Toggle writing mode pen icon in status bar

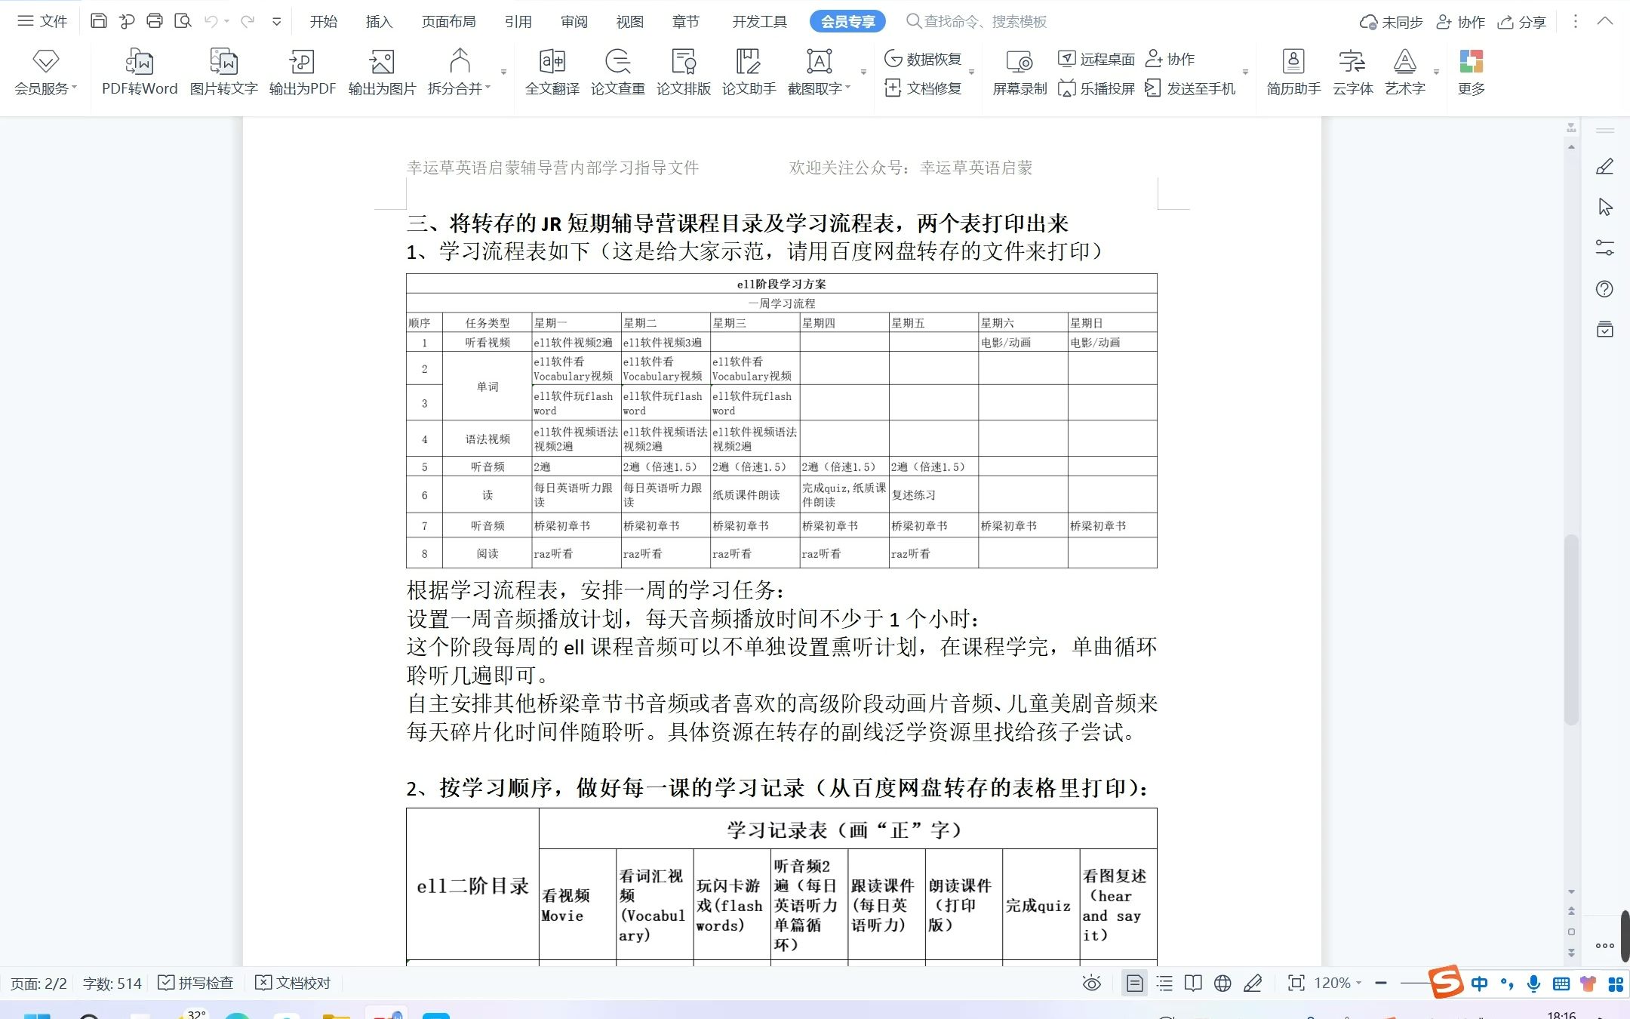coord(1253,983)
